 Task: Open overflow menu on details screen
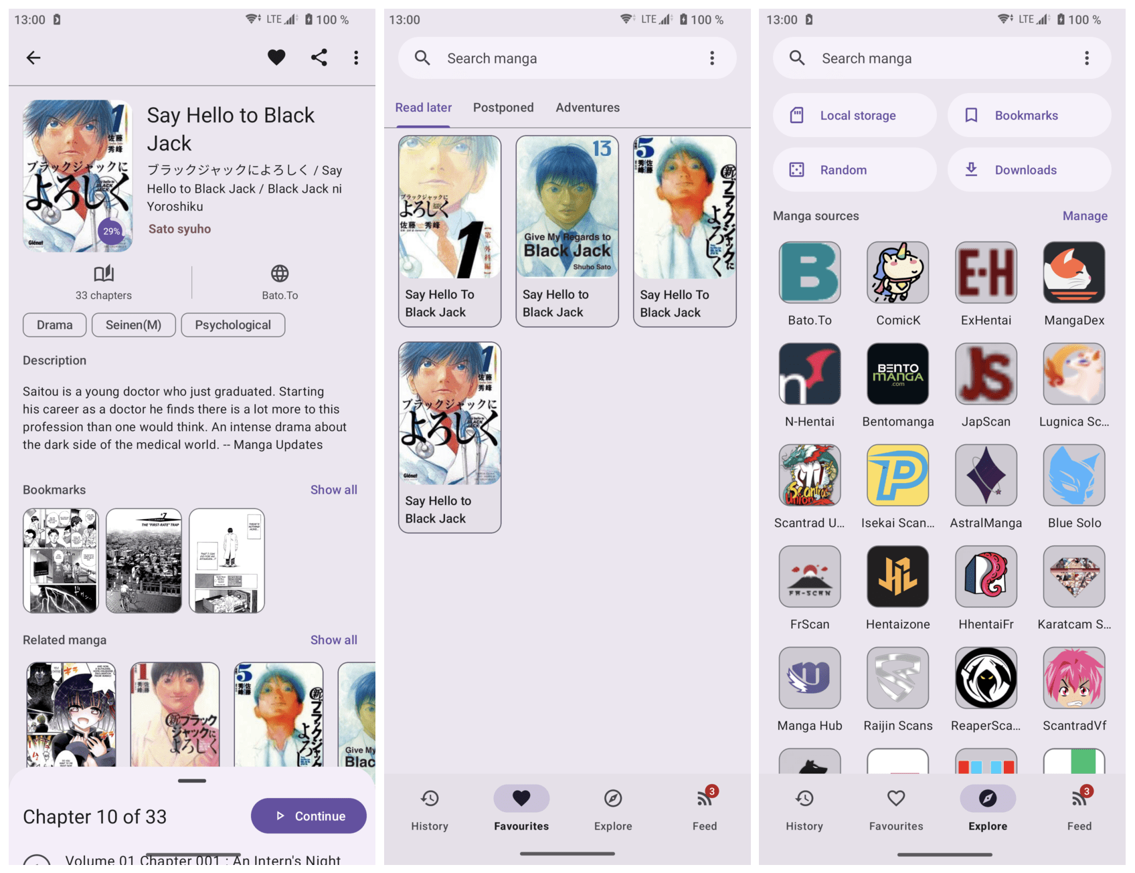click(x=356, y=58)
